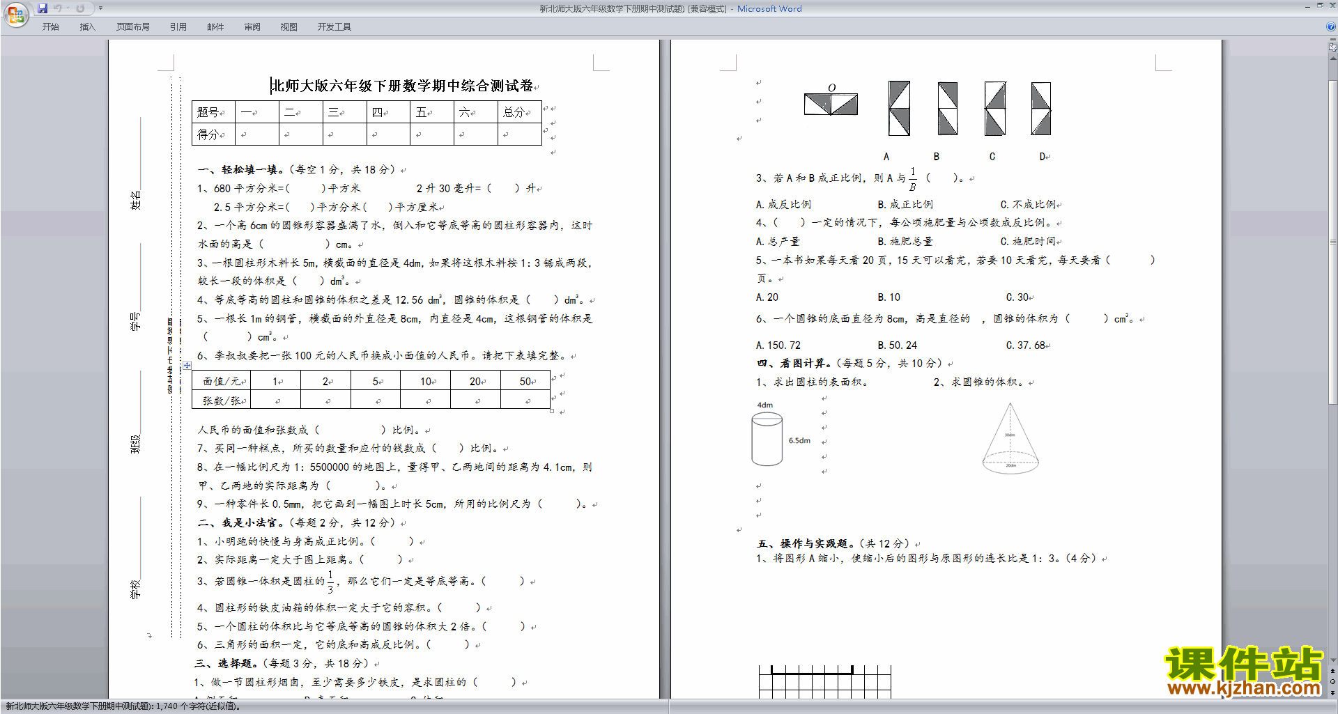The height and width of the screenshot is (714, 1338).
Task: Click the cell with value 50
Action: (x=525, y=381)
